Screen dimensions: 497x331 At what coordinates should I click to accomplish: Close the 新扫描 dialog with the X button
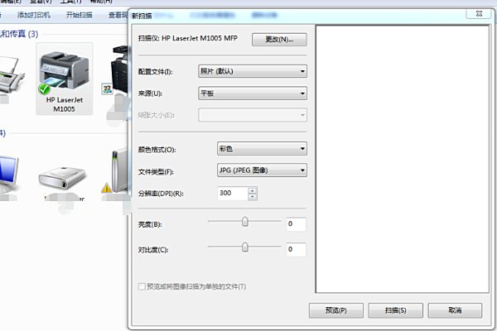(x=480, y=13)
